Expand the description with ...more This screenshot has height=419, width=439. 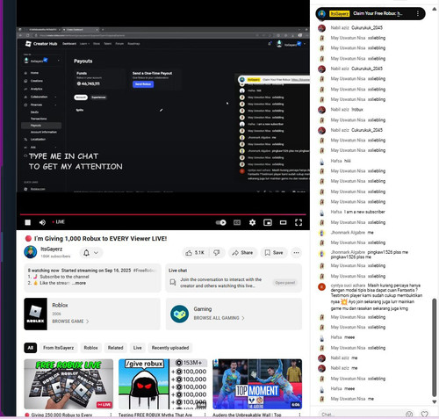[x=79, y=283]
